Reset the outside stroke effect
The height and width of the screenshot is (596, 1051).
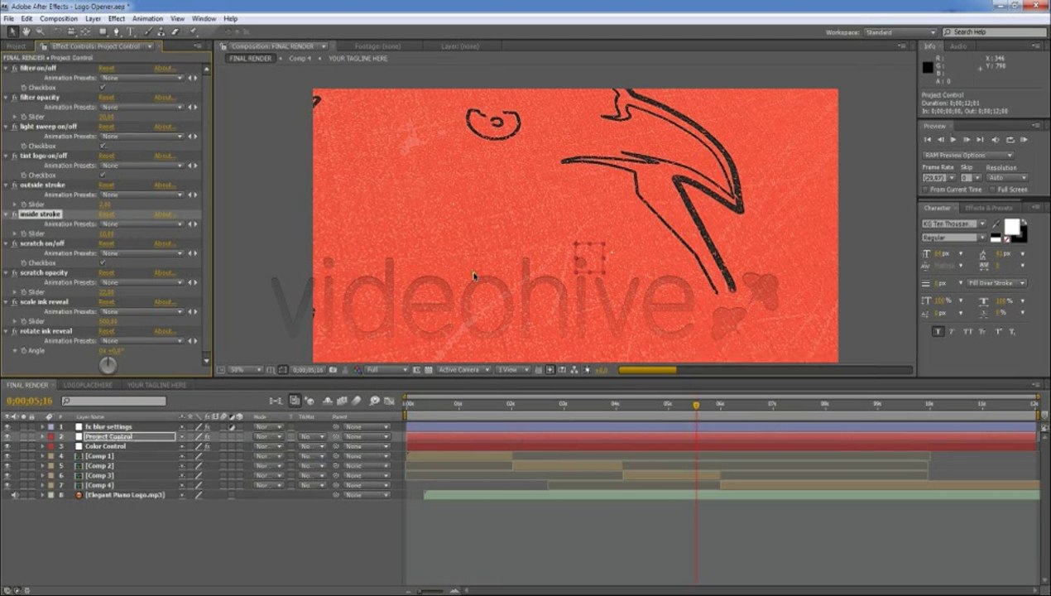click(x=107, y=185)
